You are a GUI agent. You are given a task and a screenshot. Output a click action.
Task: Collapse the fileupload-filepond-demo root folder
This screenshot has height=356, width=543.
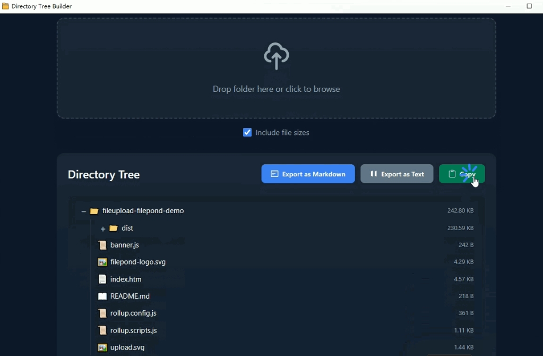coord(83,211)
